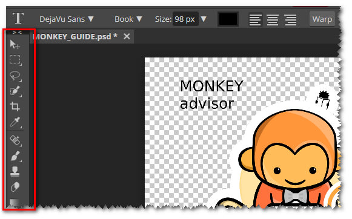Select the Rectangle Select marquee tool
The width and height of the screenshot is (352, 219).
tap(15, 60)
